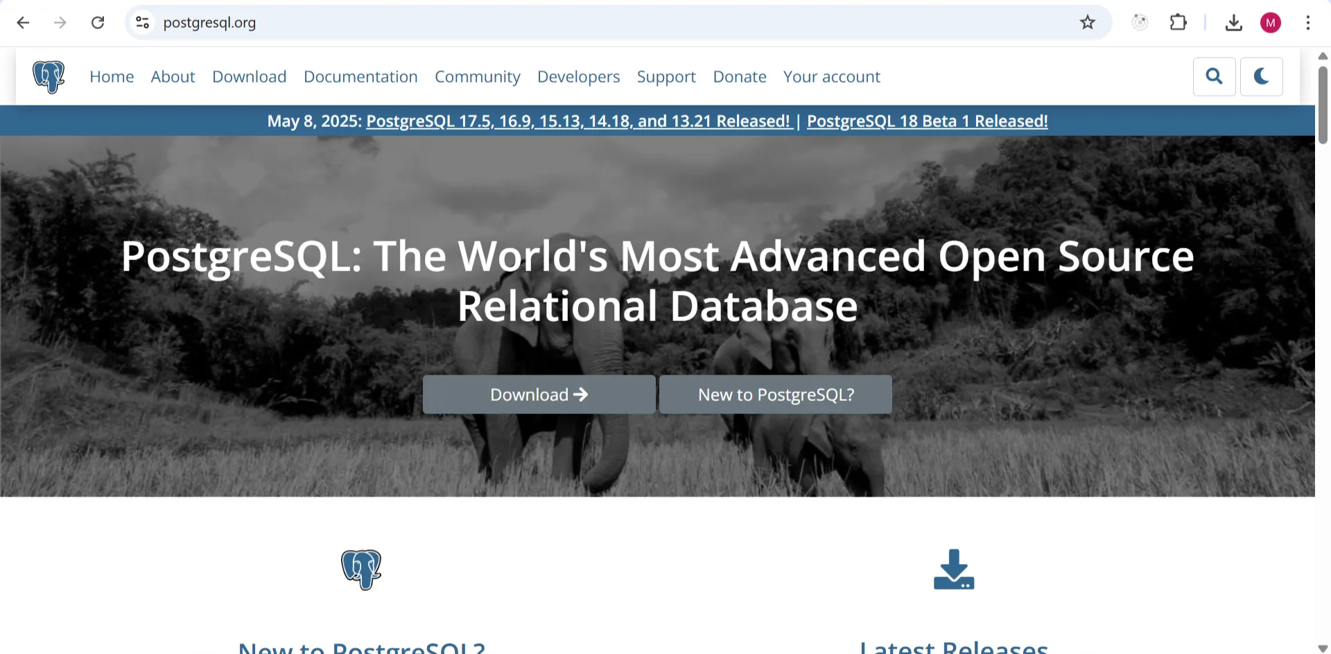The height and width of the screenshot is (654, 1331).
Task: Open the Developers nav item
Action: pos(578,76)
